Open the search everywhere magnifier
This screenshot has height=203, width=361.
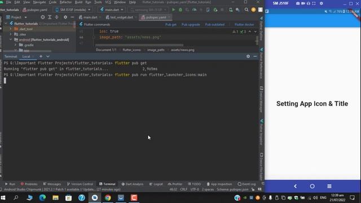(x=246, y=10)
